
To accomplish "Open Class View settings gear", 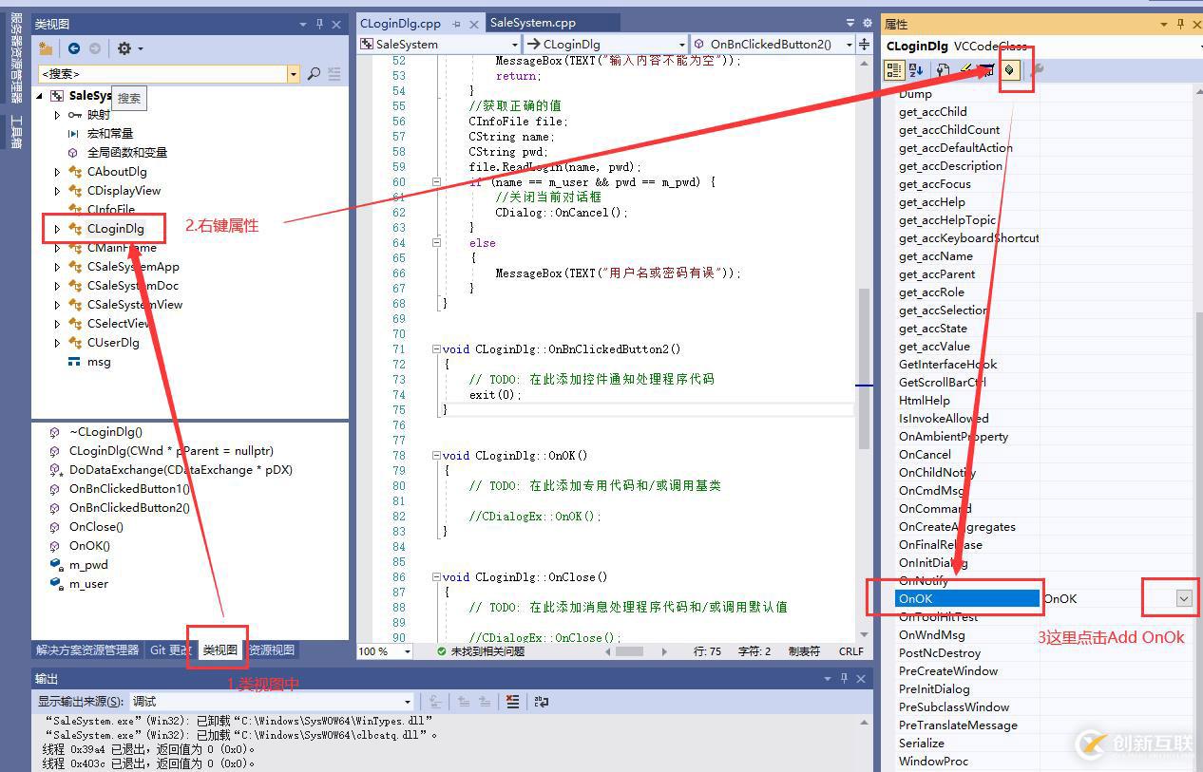I will pyautogui.click(x=124, y=48).
